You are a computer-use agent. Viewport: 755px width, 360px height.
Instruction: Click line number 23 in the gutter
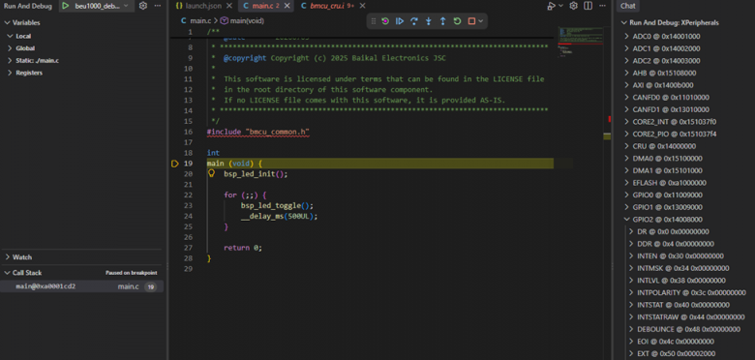tap(189, 205)
